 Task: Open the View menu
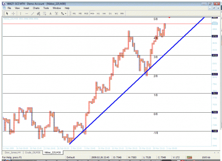click(17, 8)
